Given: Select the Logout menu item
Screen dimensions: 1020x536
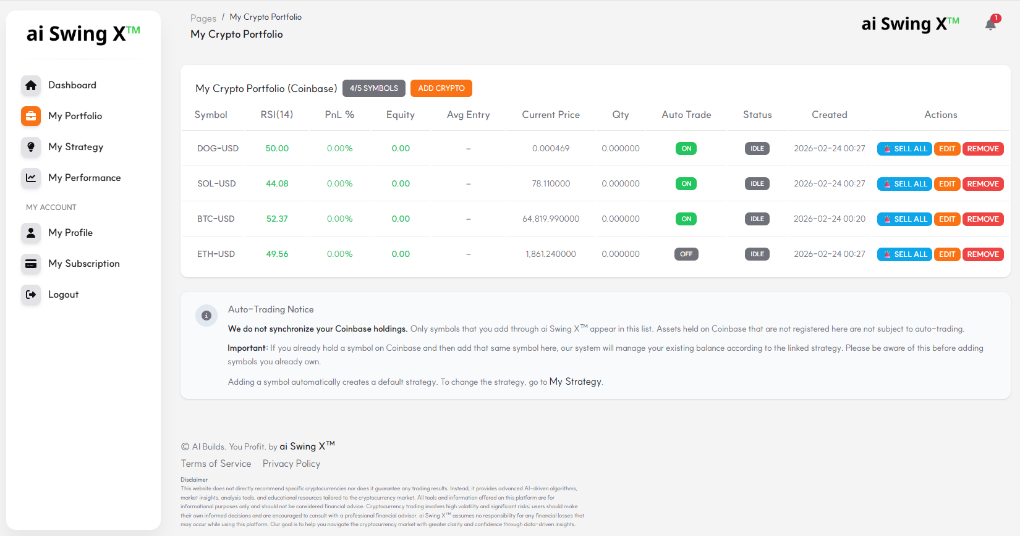Looking at the screenshot, I should pos(83,295).
